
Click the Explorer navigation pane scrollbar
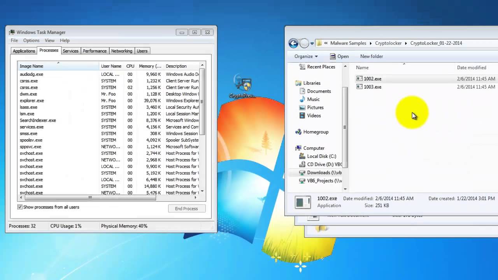[345, 127]
